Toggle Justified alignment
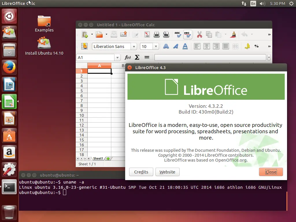The image size is (296, 222). click(225, 46)
